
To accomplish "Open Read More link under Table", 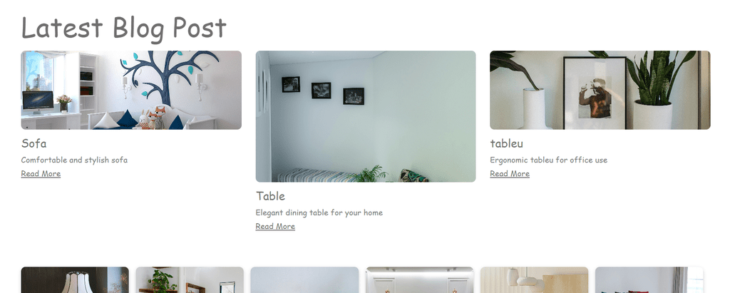I will 275,227.
